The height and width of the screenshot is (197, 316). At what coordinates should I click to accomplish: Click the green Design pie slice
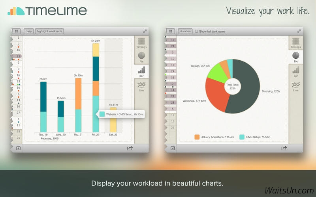[x=216, y=74]
